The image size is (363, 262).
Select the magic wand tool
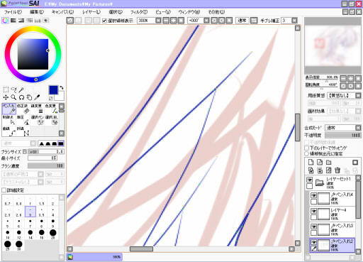[21, 89]
